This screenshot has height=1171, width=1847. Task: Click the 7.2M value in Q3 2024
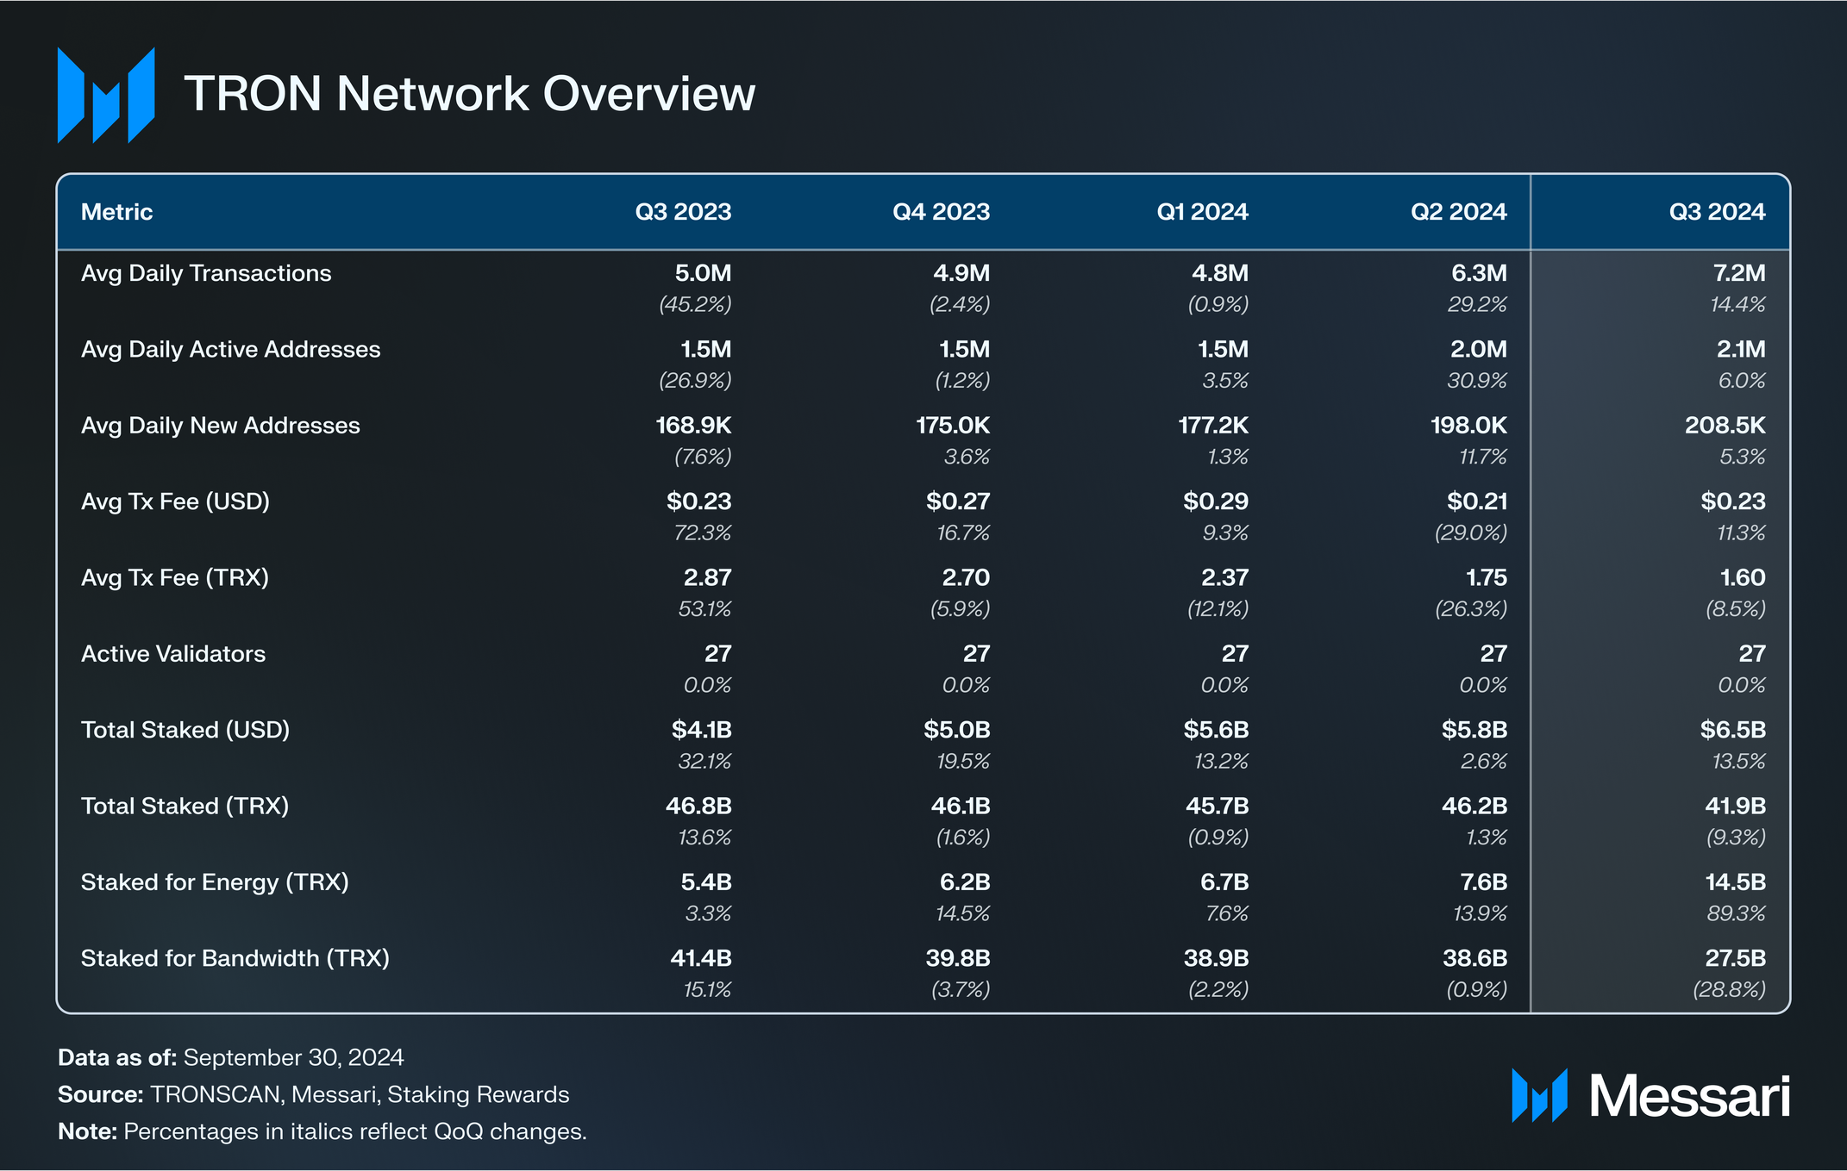(1738, 273)
